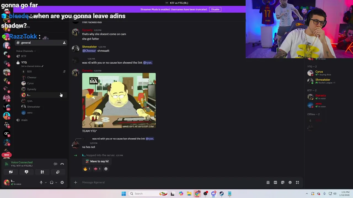Create invite for general channel

point(64,43)
